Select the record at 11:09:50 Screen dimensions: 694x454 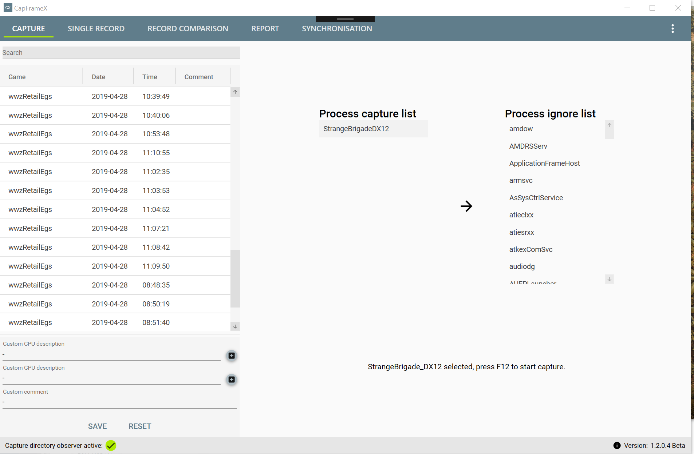115,266
